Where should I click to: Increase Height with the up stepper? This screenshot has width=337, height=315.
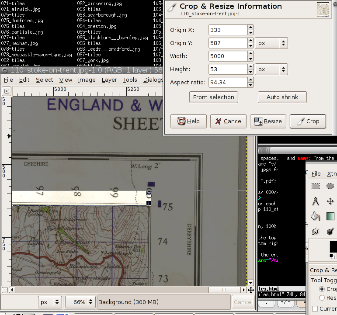point(250,66)
